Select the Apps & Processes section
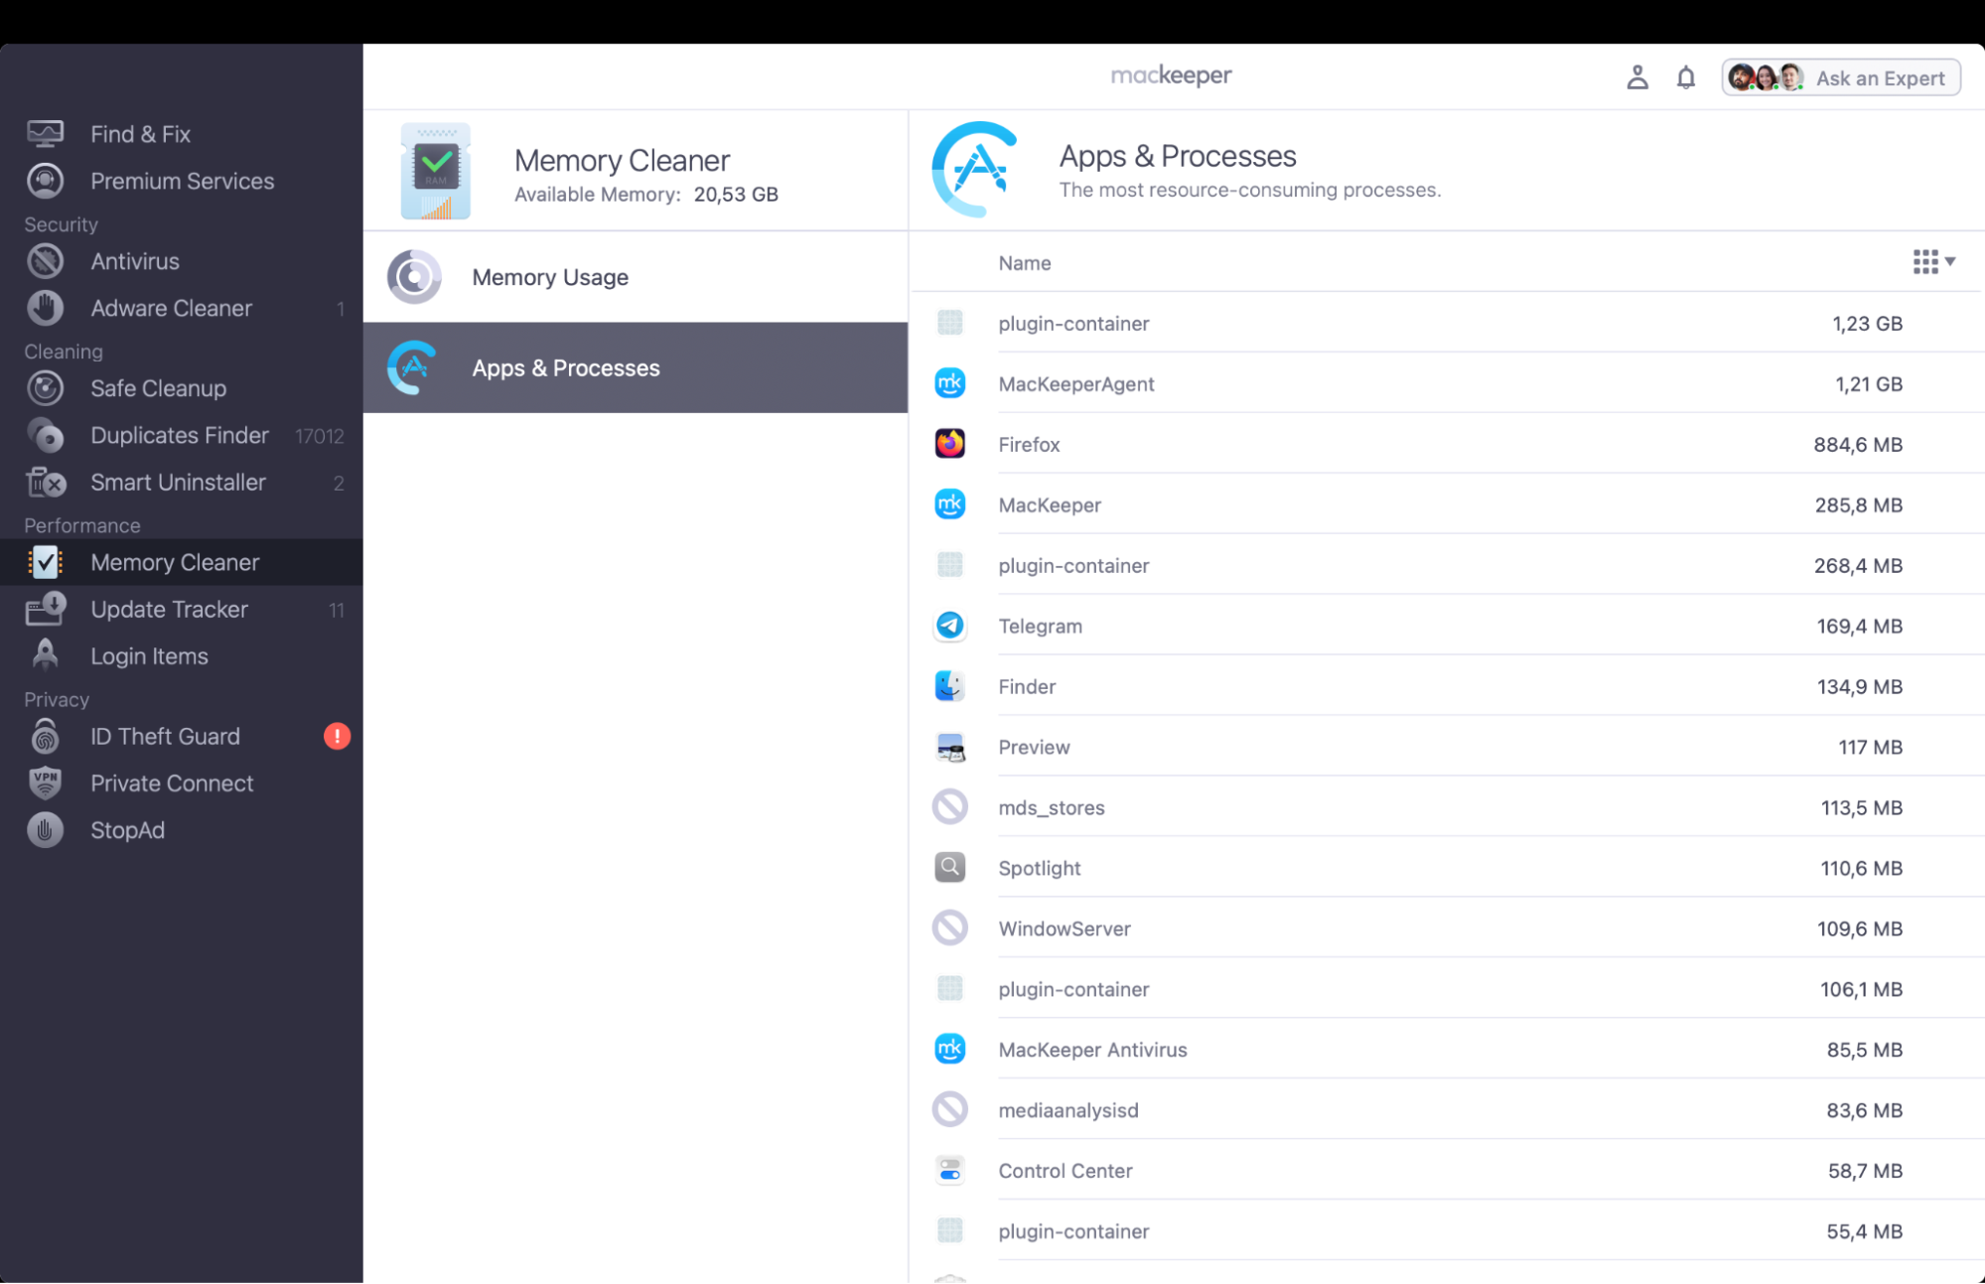The width and height of the screenshot is (1985, 1284). coord(565,367)
